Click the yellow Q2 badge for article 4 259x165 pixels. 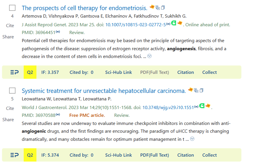click(30, 72)
